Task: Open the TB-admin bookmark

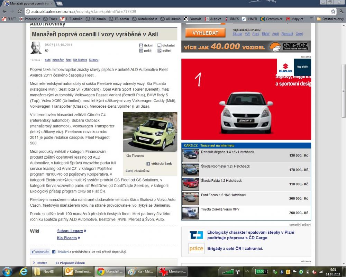Action: pos(119,19)
